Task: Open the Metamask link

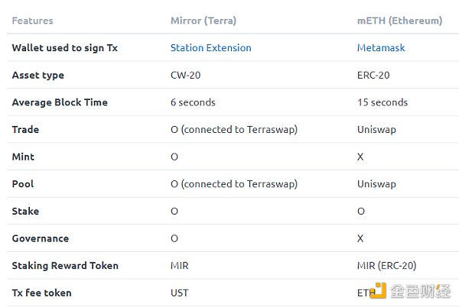Action: (x=382, y=47)
